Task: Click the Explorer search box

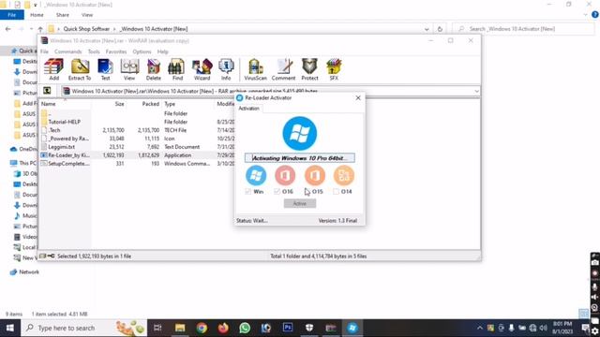Action: point(523,29)
